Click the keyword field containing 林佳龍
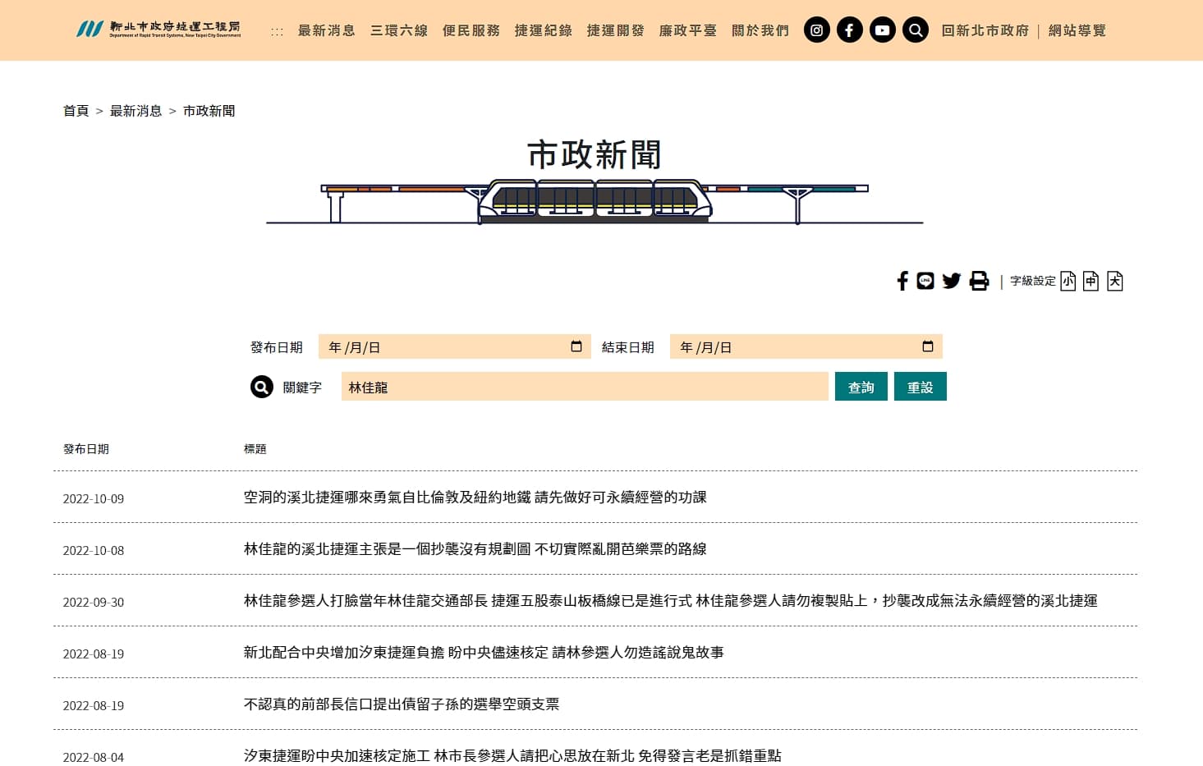The width and height of the screenshot is (1203, 766). click(585, 387)
